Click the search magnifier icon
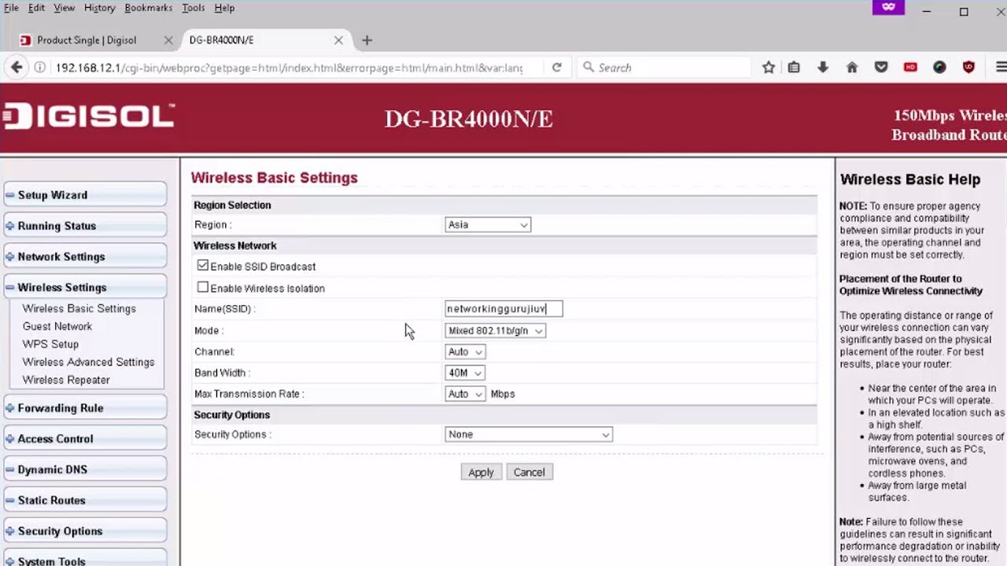 [588, 68]
